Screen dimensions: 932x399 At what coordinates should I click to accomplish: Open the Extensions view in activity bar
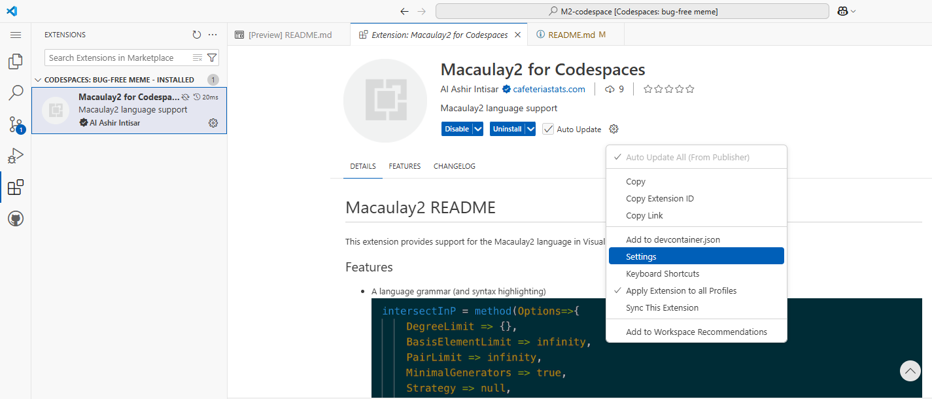pyautogui.click(x=16, y=188)
